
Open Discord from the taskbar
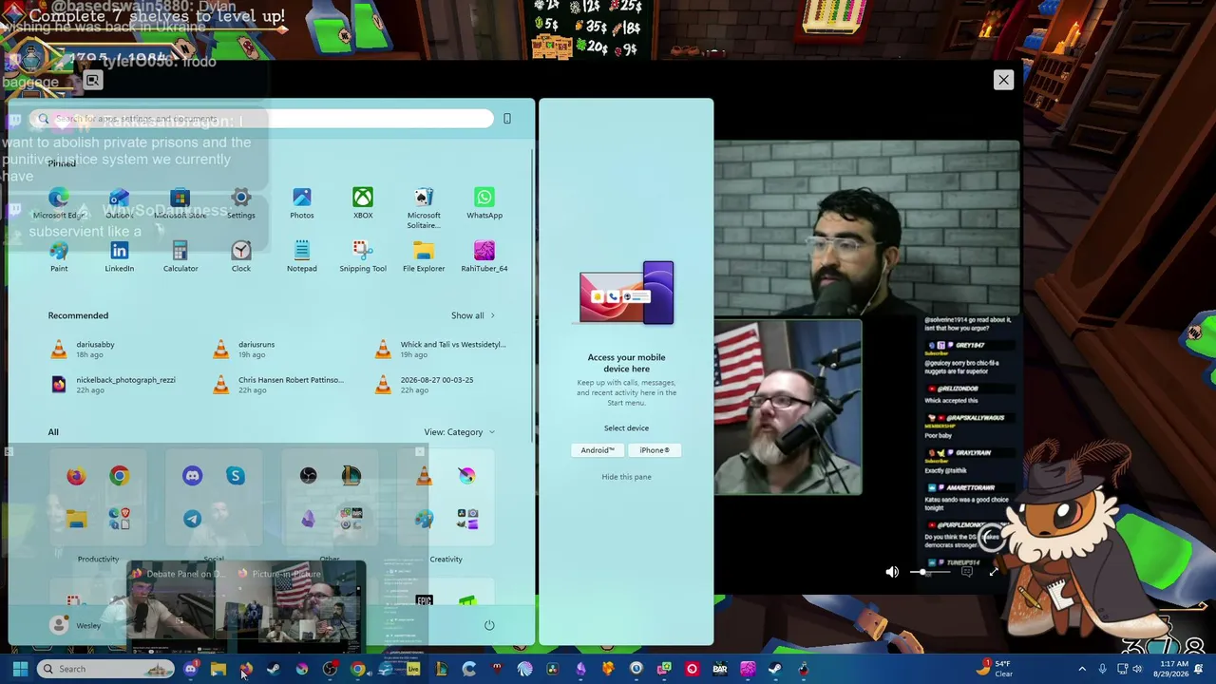[190, 669]
